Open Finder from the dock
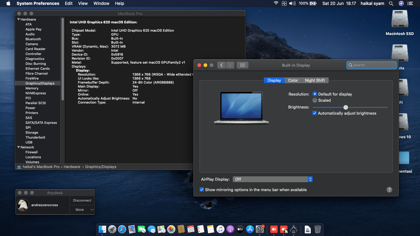Image resolution: width=420 pixels, height=236 pixels. (x=102, y=229)
